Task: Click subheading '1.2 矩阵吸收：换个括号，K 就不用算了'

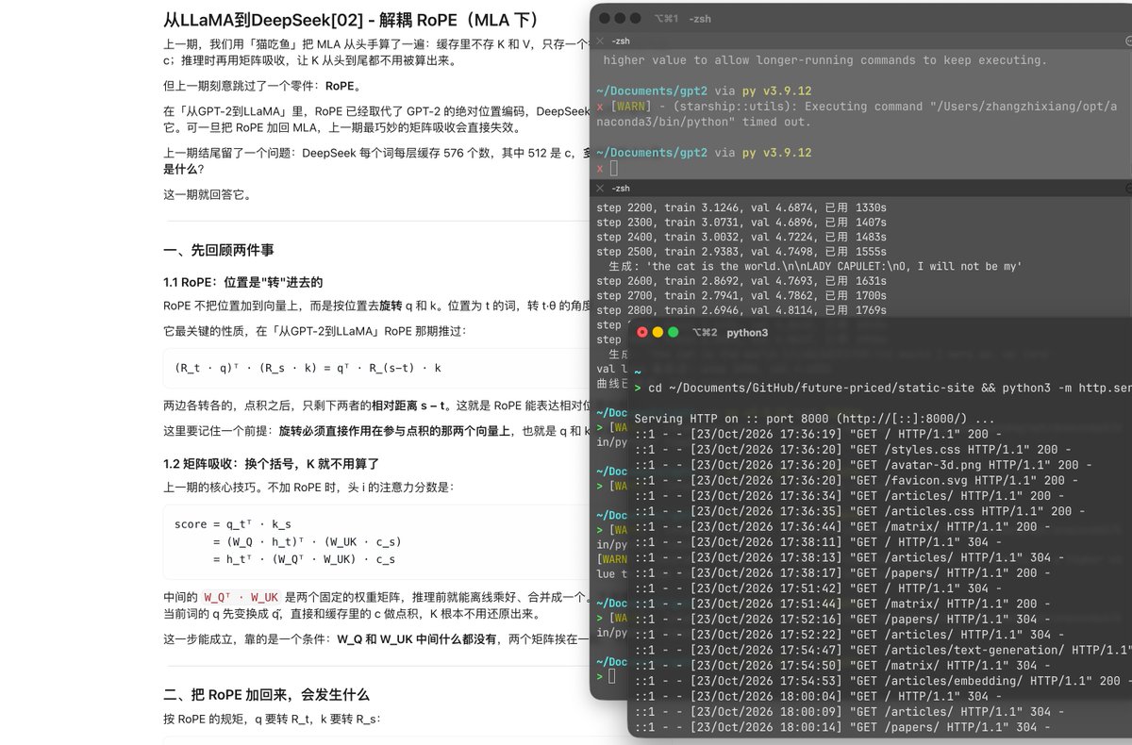Action: 273,464
